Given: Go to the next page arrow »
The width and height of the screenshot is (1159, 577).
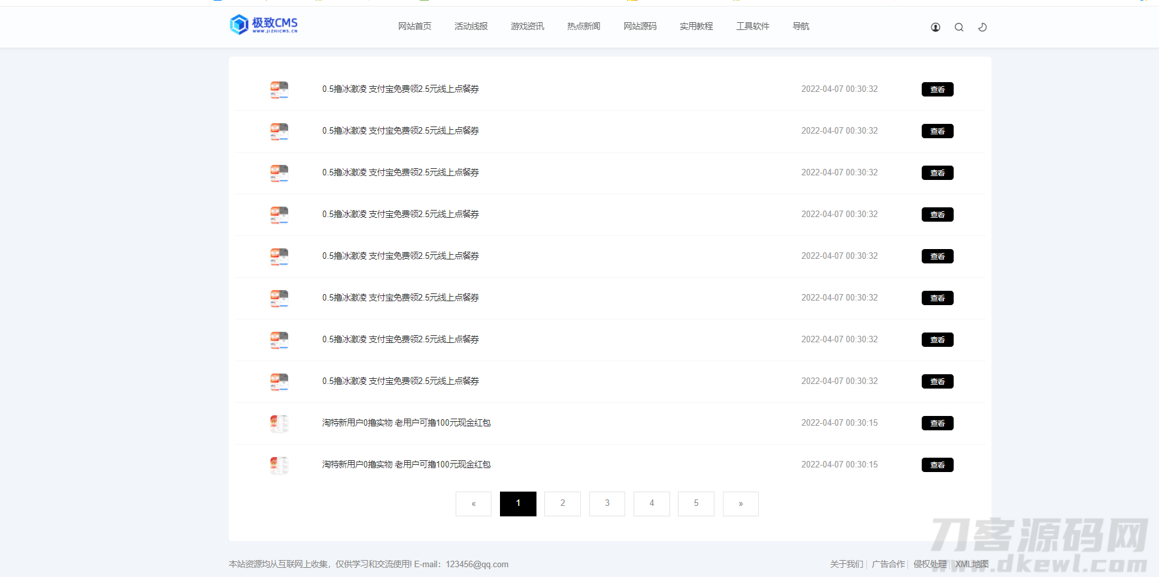Looking at the screenshot, I should tap(741, 504).
